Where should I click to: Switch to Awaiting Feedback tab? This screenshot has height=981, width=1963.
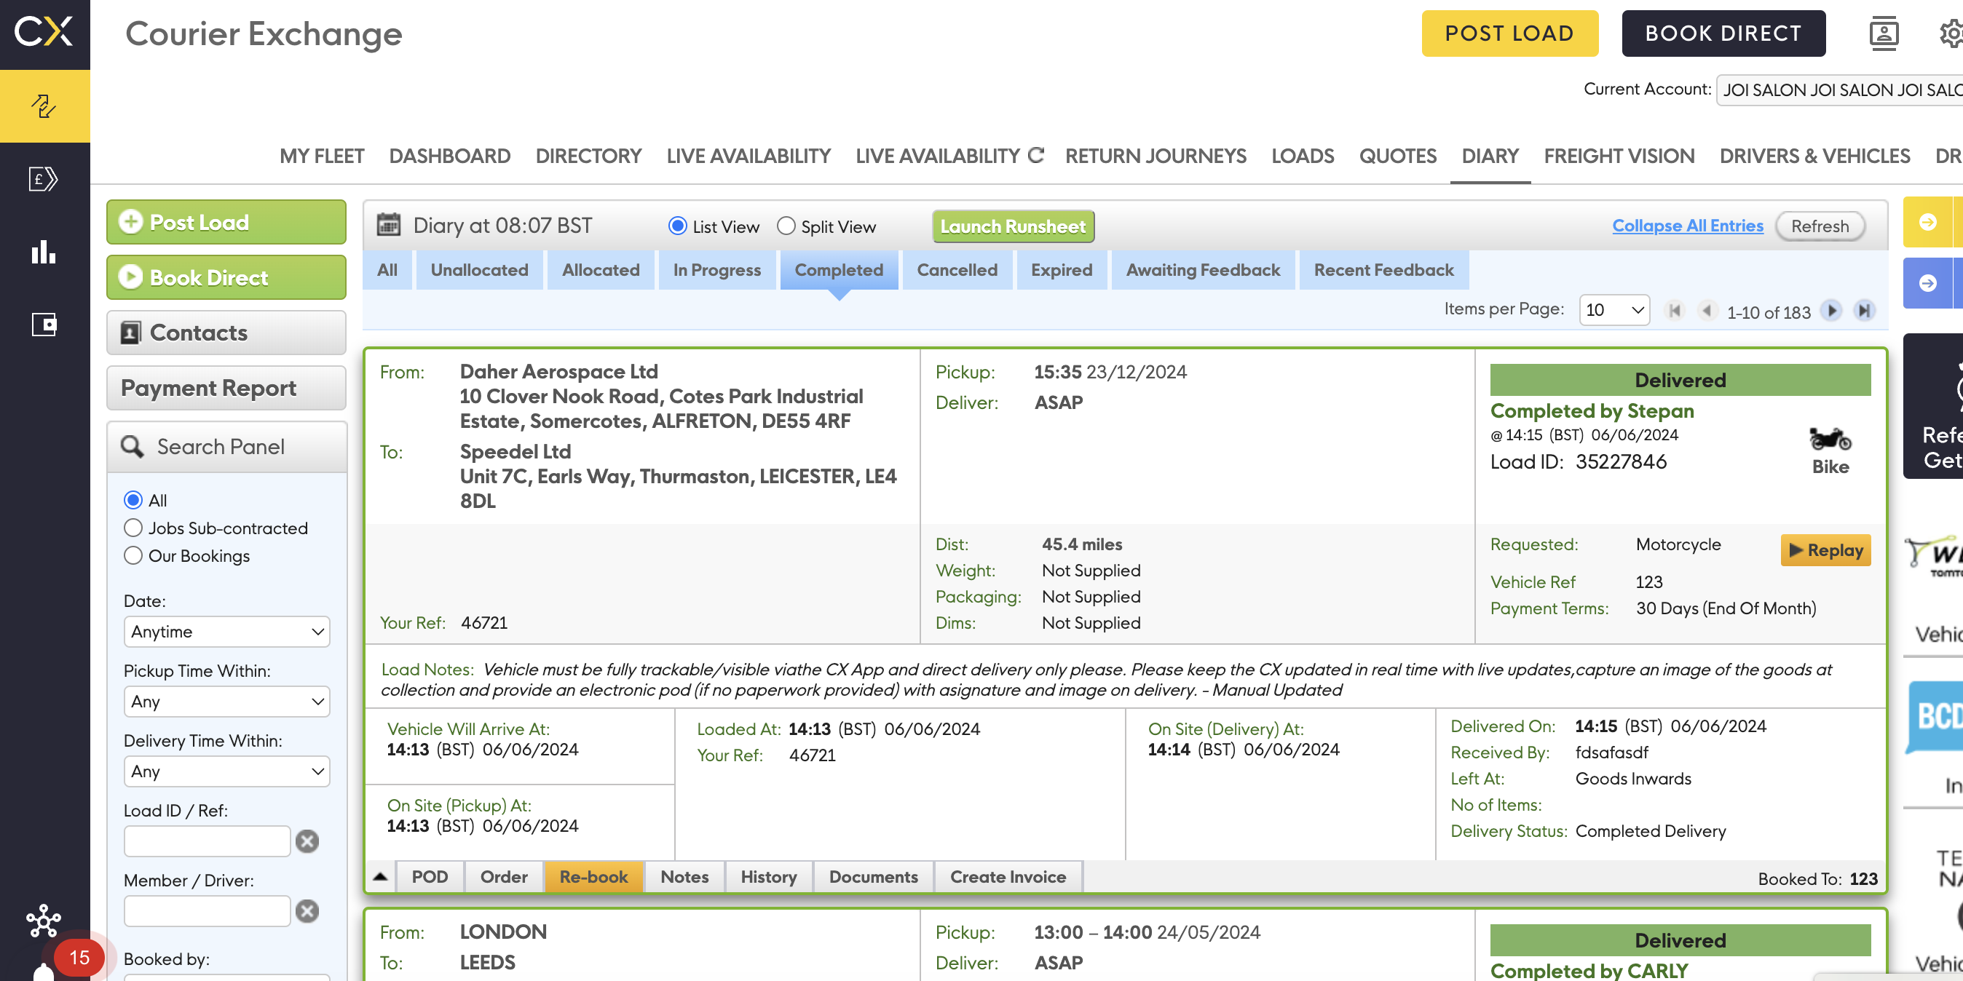(1203, 269)
